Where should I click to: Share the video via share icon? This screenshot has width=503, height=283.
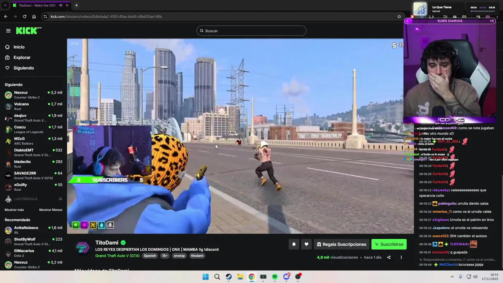click(389, 257)
